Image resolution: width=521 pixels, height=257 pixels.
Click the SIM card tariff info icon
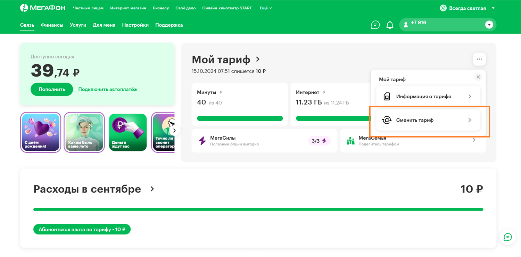point(387,96)
